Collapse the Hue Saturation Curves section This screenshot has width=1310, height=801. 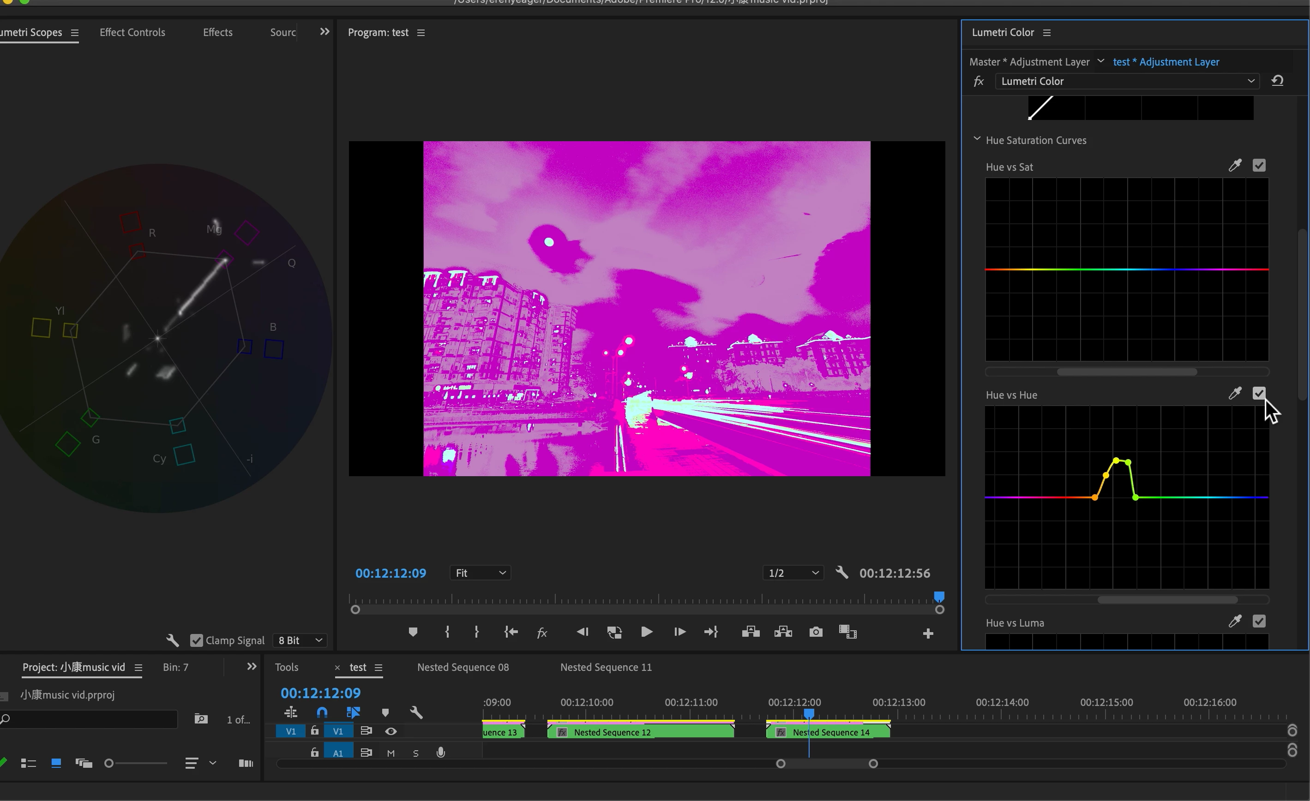coord(977,139)
